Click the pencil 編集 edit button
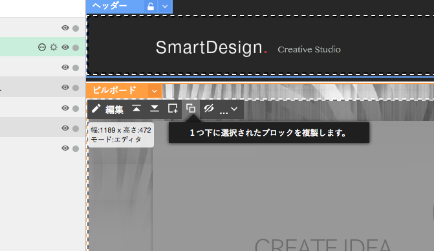 click(107, 109)
